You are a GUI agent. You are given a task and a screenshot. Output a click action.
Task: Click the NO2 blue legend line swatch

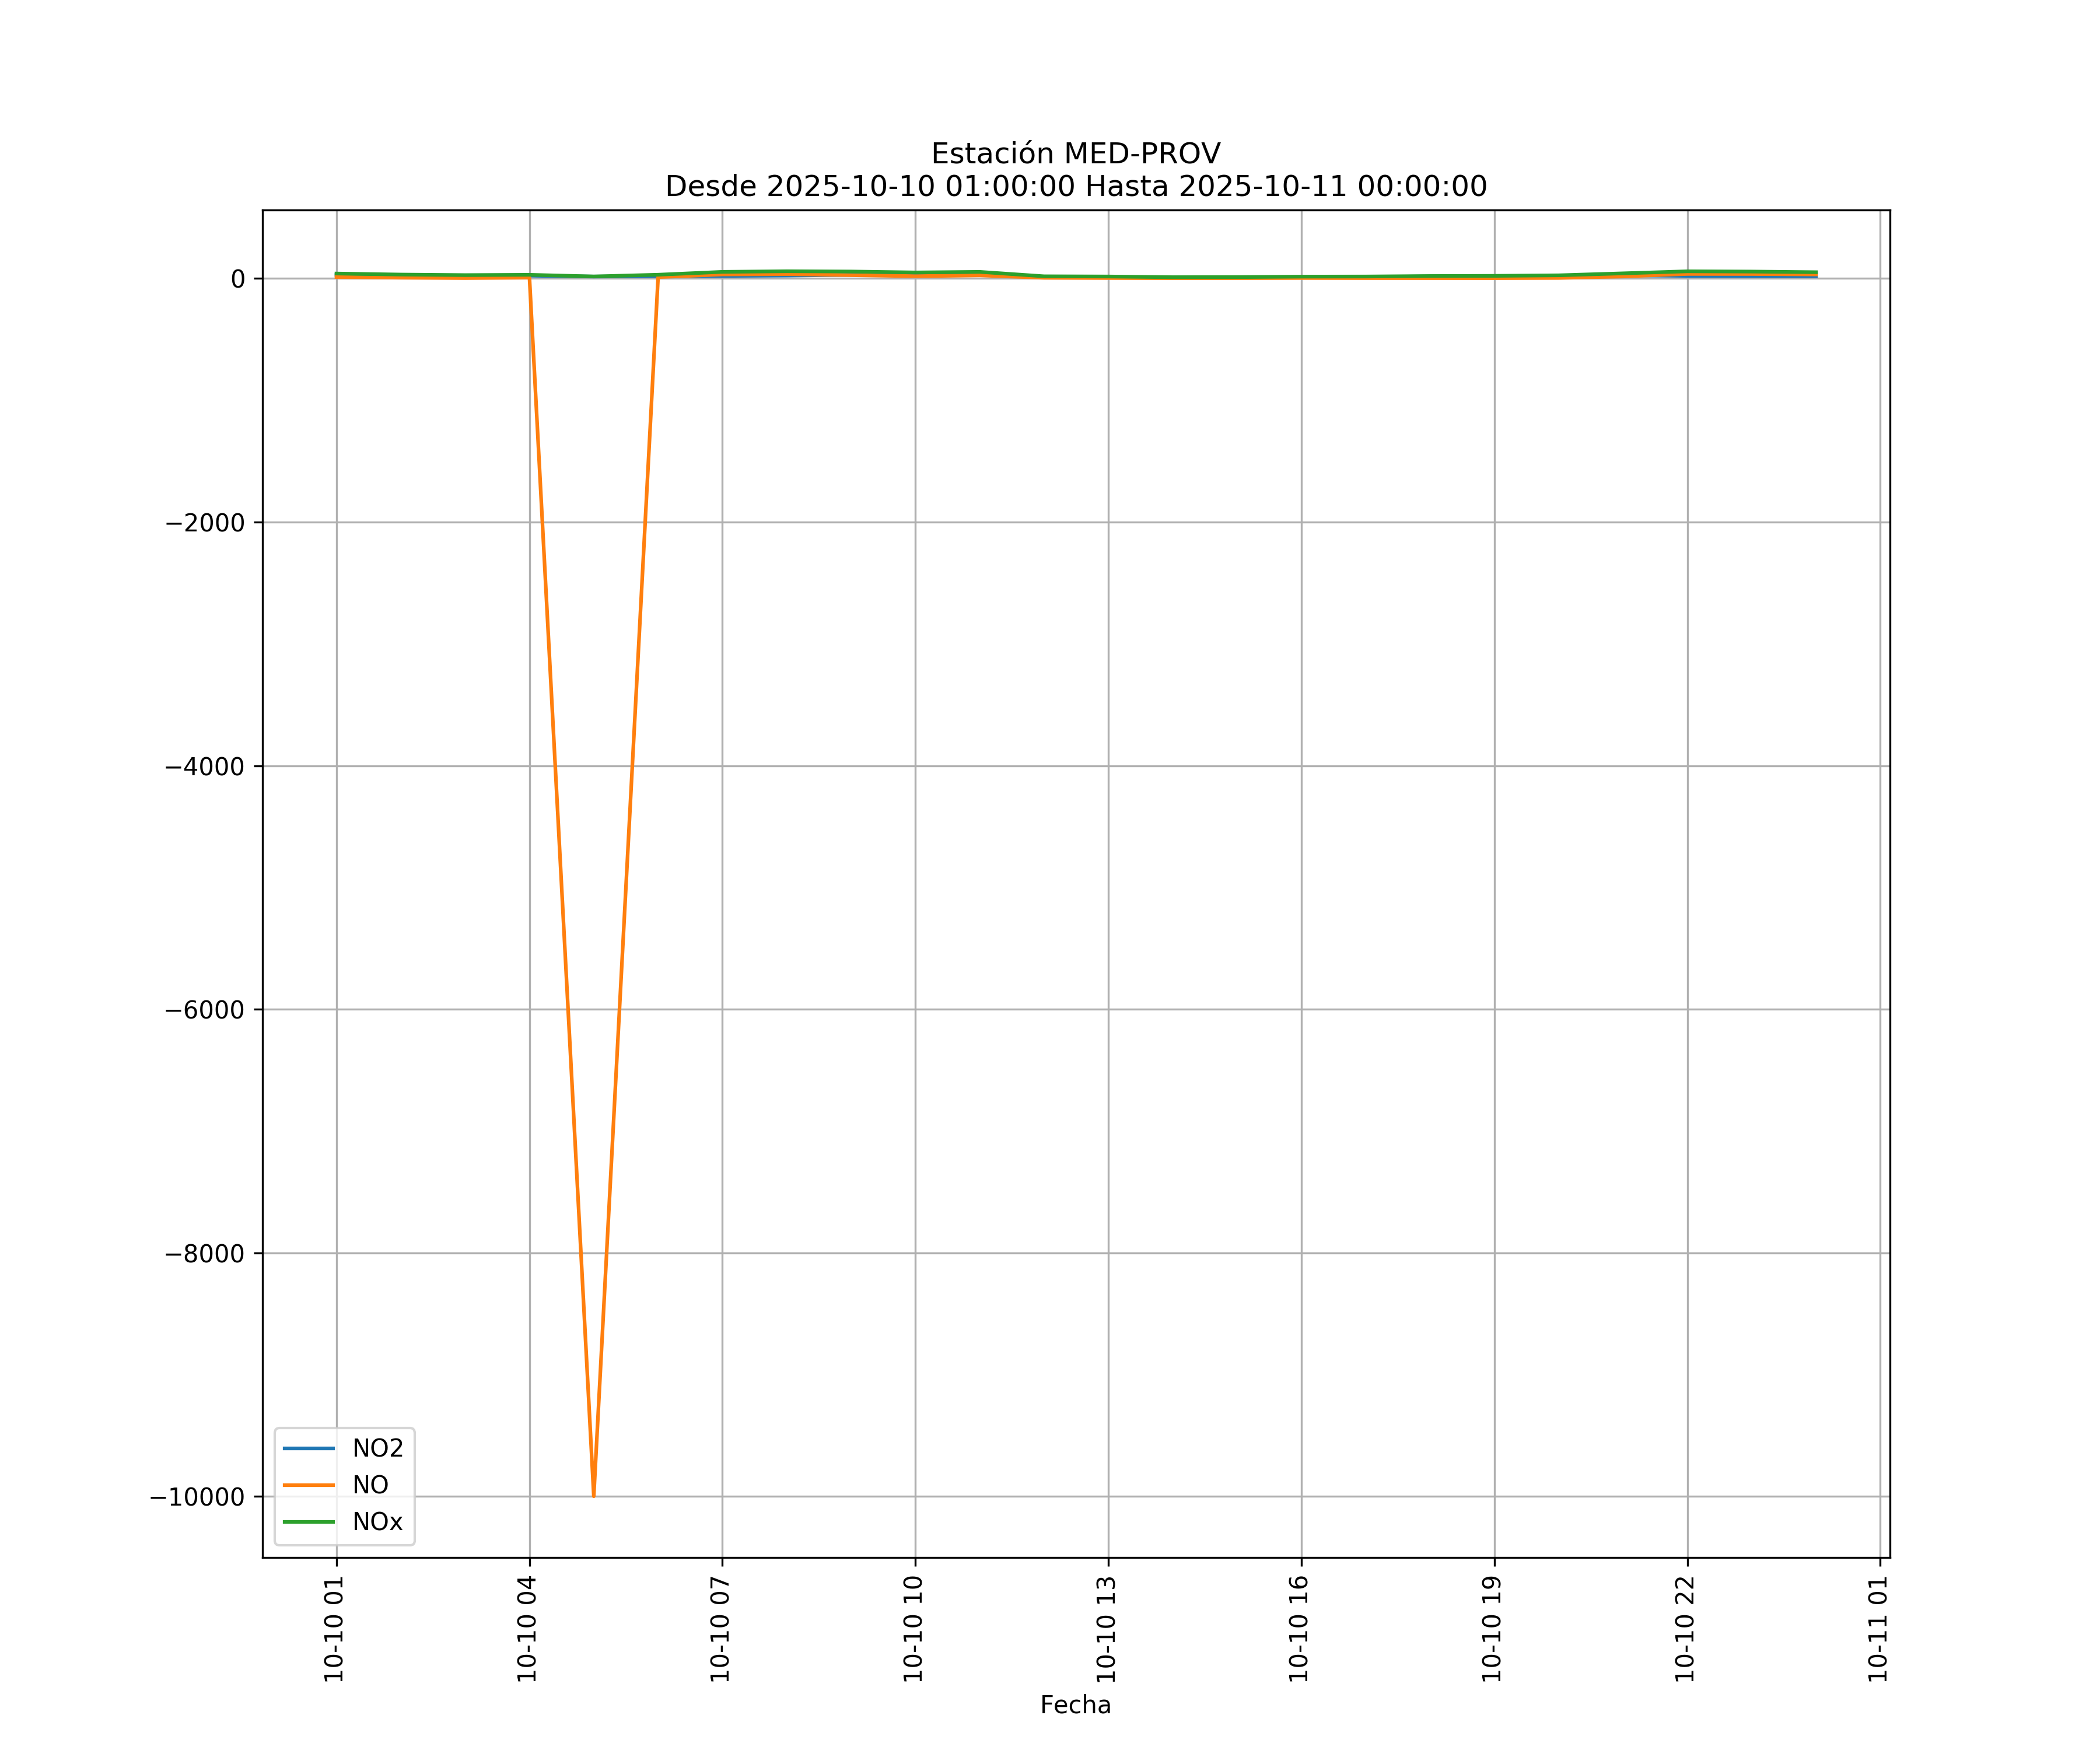pos(309,1448)
